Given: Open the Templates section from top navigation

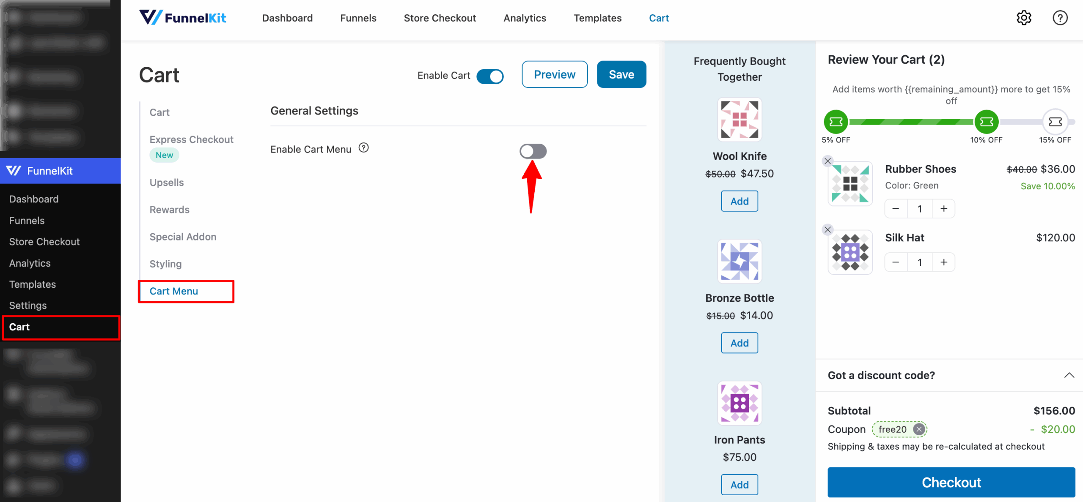Looking at the screenshot, I should click(x=597, y=18).
